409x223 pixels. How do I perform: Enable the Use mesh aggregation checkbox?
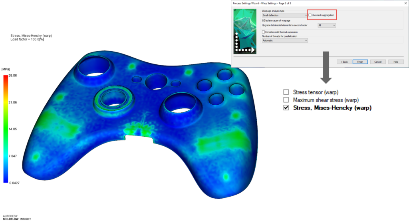click(310, 15)
